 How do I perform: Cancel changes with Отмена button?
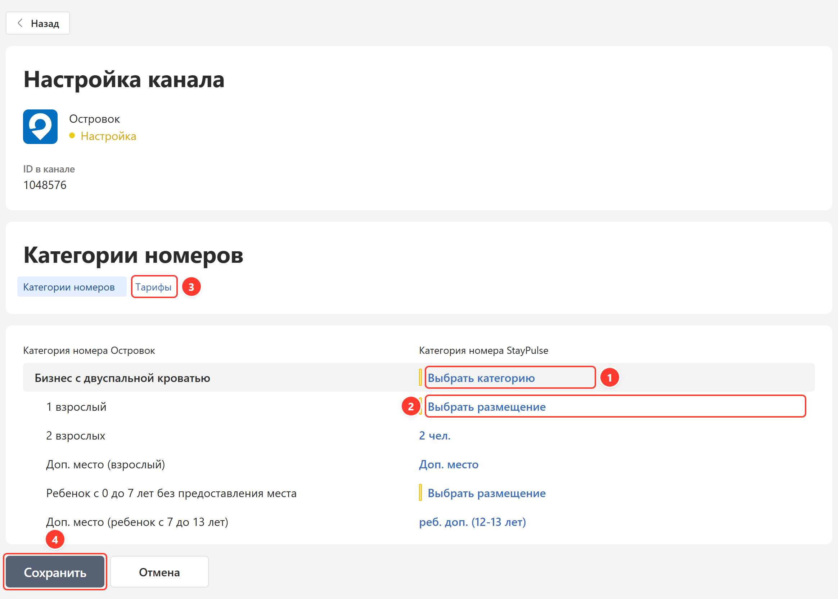(x=159, y=572)
